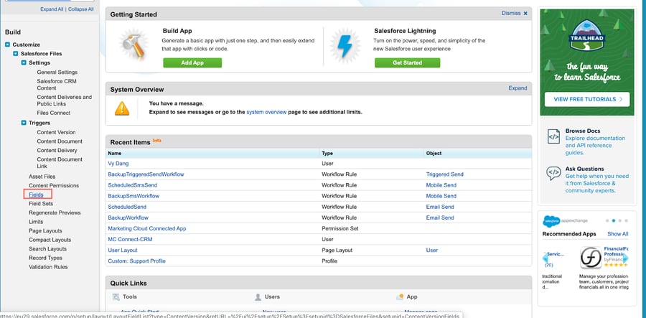This screenshot has width=646, height=318.
Task: Open Content Version triggers
Action: tap(57, 132)
